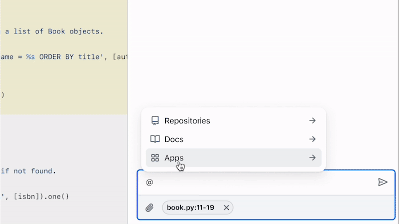The image size is (399, 224).
Task: Click the paperclip attach file icon
Action: click(149, 208)
